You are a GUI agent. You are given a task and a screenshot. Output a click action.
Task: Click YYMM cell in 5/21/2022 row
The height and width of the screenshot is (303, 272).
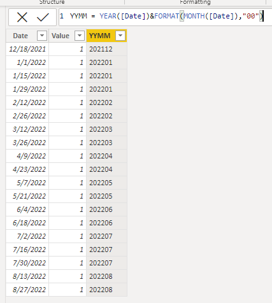click(x=106, y=196)
